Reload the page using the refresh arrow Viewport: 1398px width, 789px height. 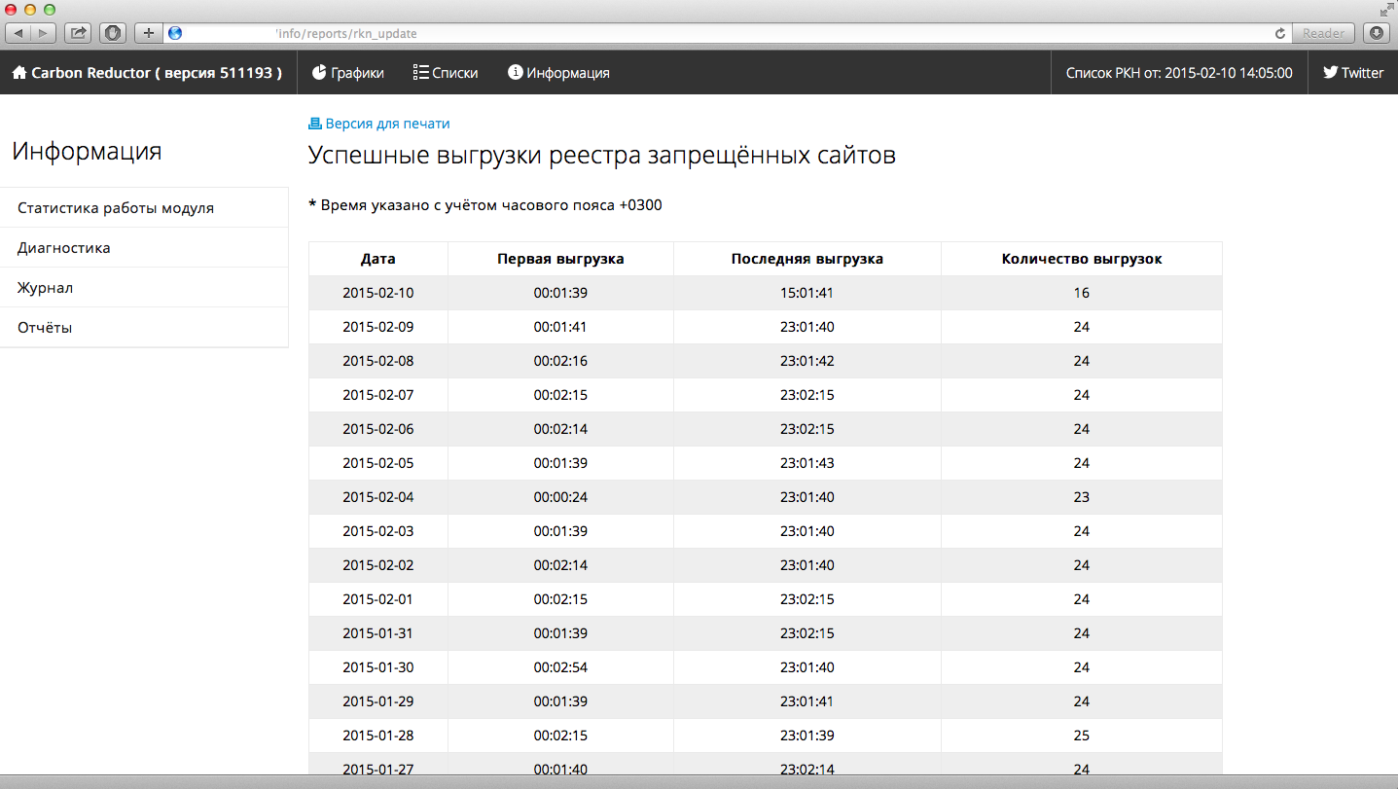(1280, 33)
